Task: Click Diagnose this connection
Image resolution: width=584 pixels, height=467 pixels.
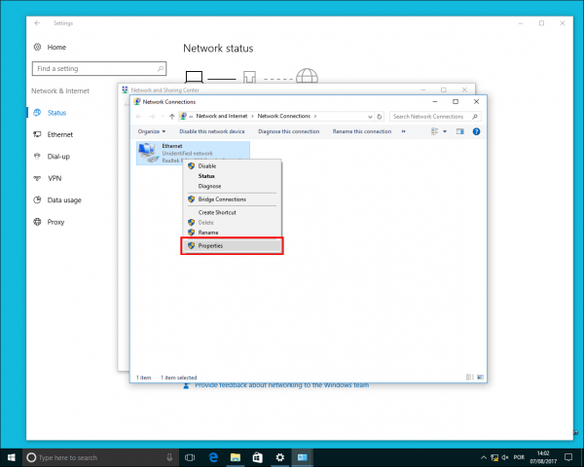Action: [x=289, y=131]
